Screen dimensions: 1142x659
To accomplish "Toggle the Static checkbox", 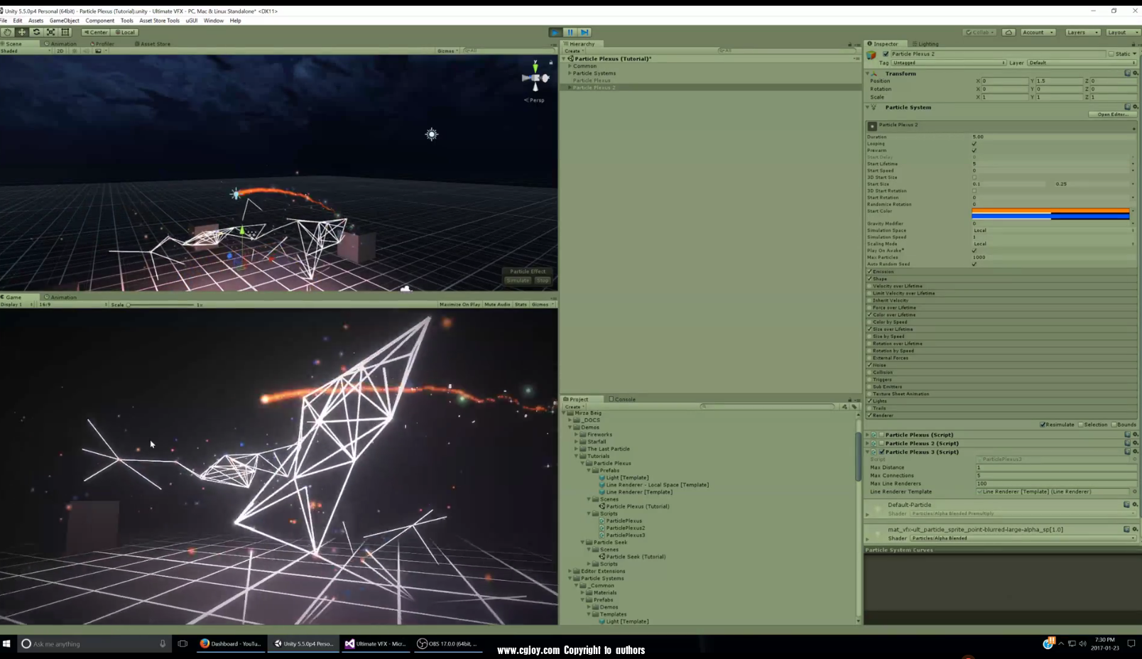I will [1111, 54].
